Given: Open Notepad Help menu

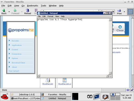Looking at the screenshot, I should [x=63, y=16].
